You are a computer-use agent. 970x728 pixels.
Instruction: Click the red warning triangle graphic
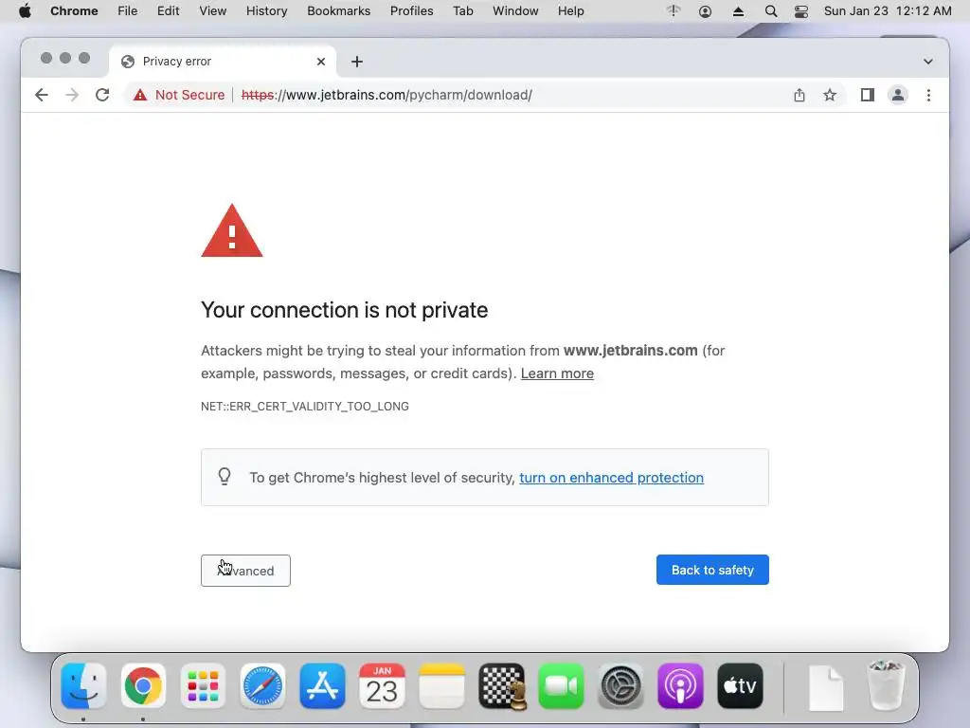[232, 230]
